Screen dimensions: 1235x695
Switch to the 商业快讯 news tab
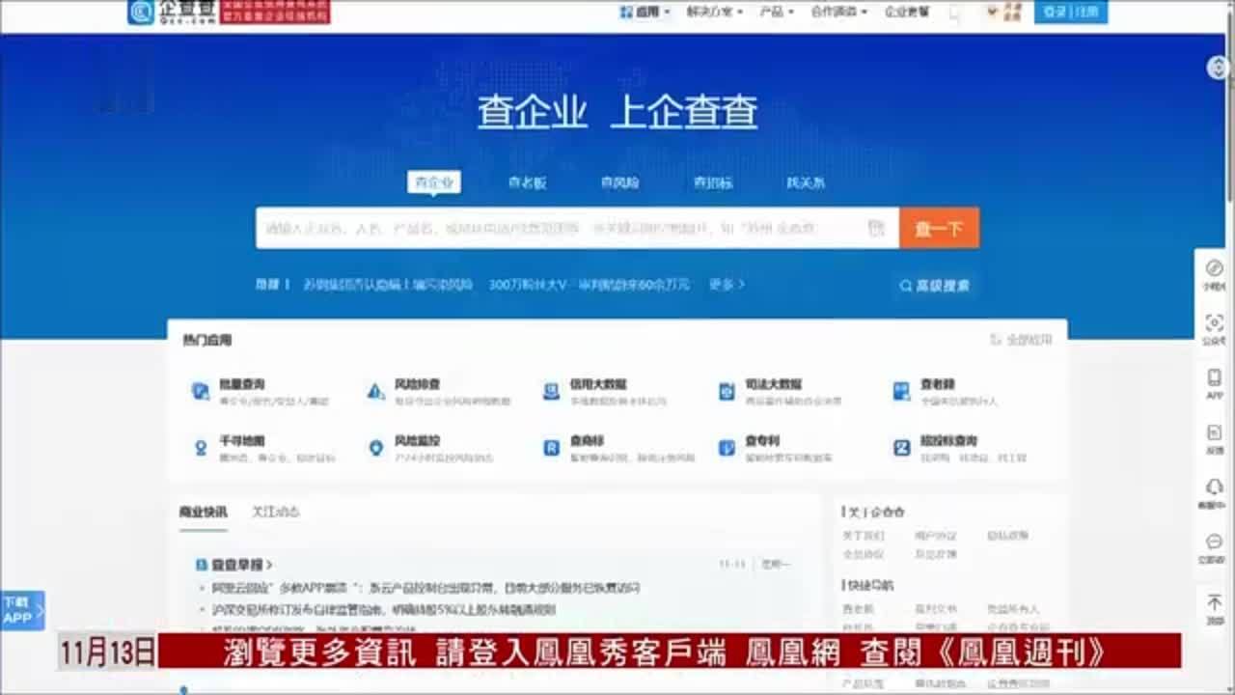pyautogui.click(x=203, y=512)
